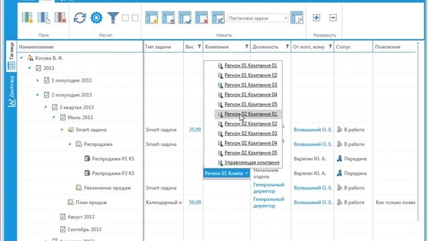Click the Распродажи Р1 К1 row icon
This screenshot has width=429, height=241.
[87, 158]
